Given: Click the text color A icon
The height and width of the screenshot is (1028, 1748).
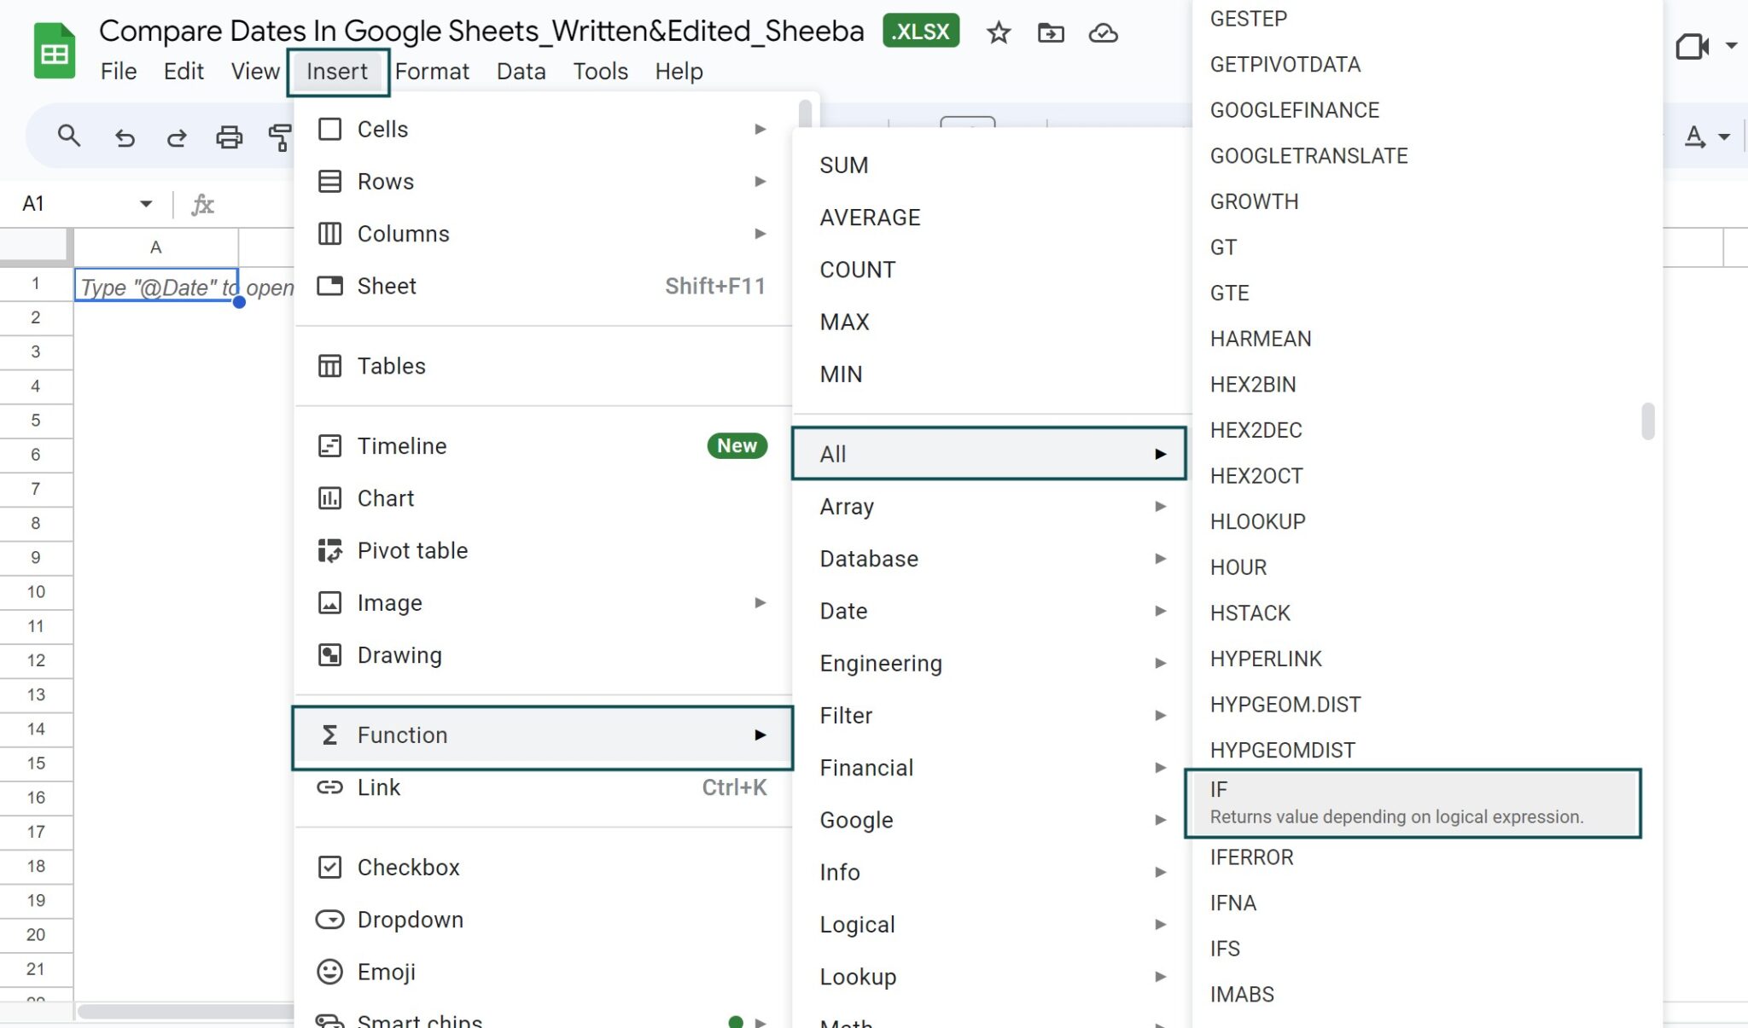Looking at the screenshot, I should 1695,136.
